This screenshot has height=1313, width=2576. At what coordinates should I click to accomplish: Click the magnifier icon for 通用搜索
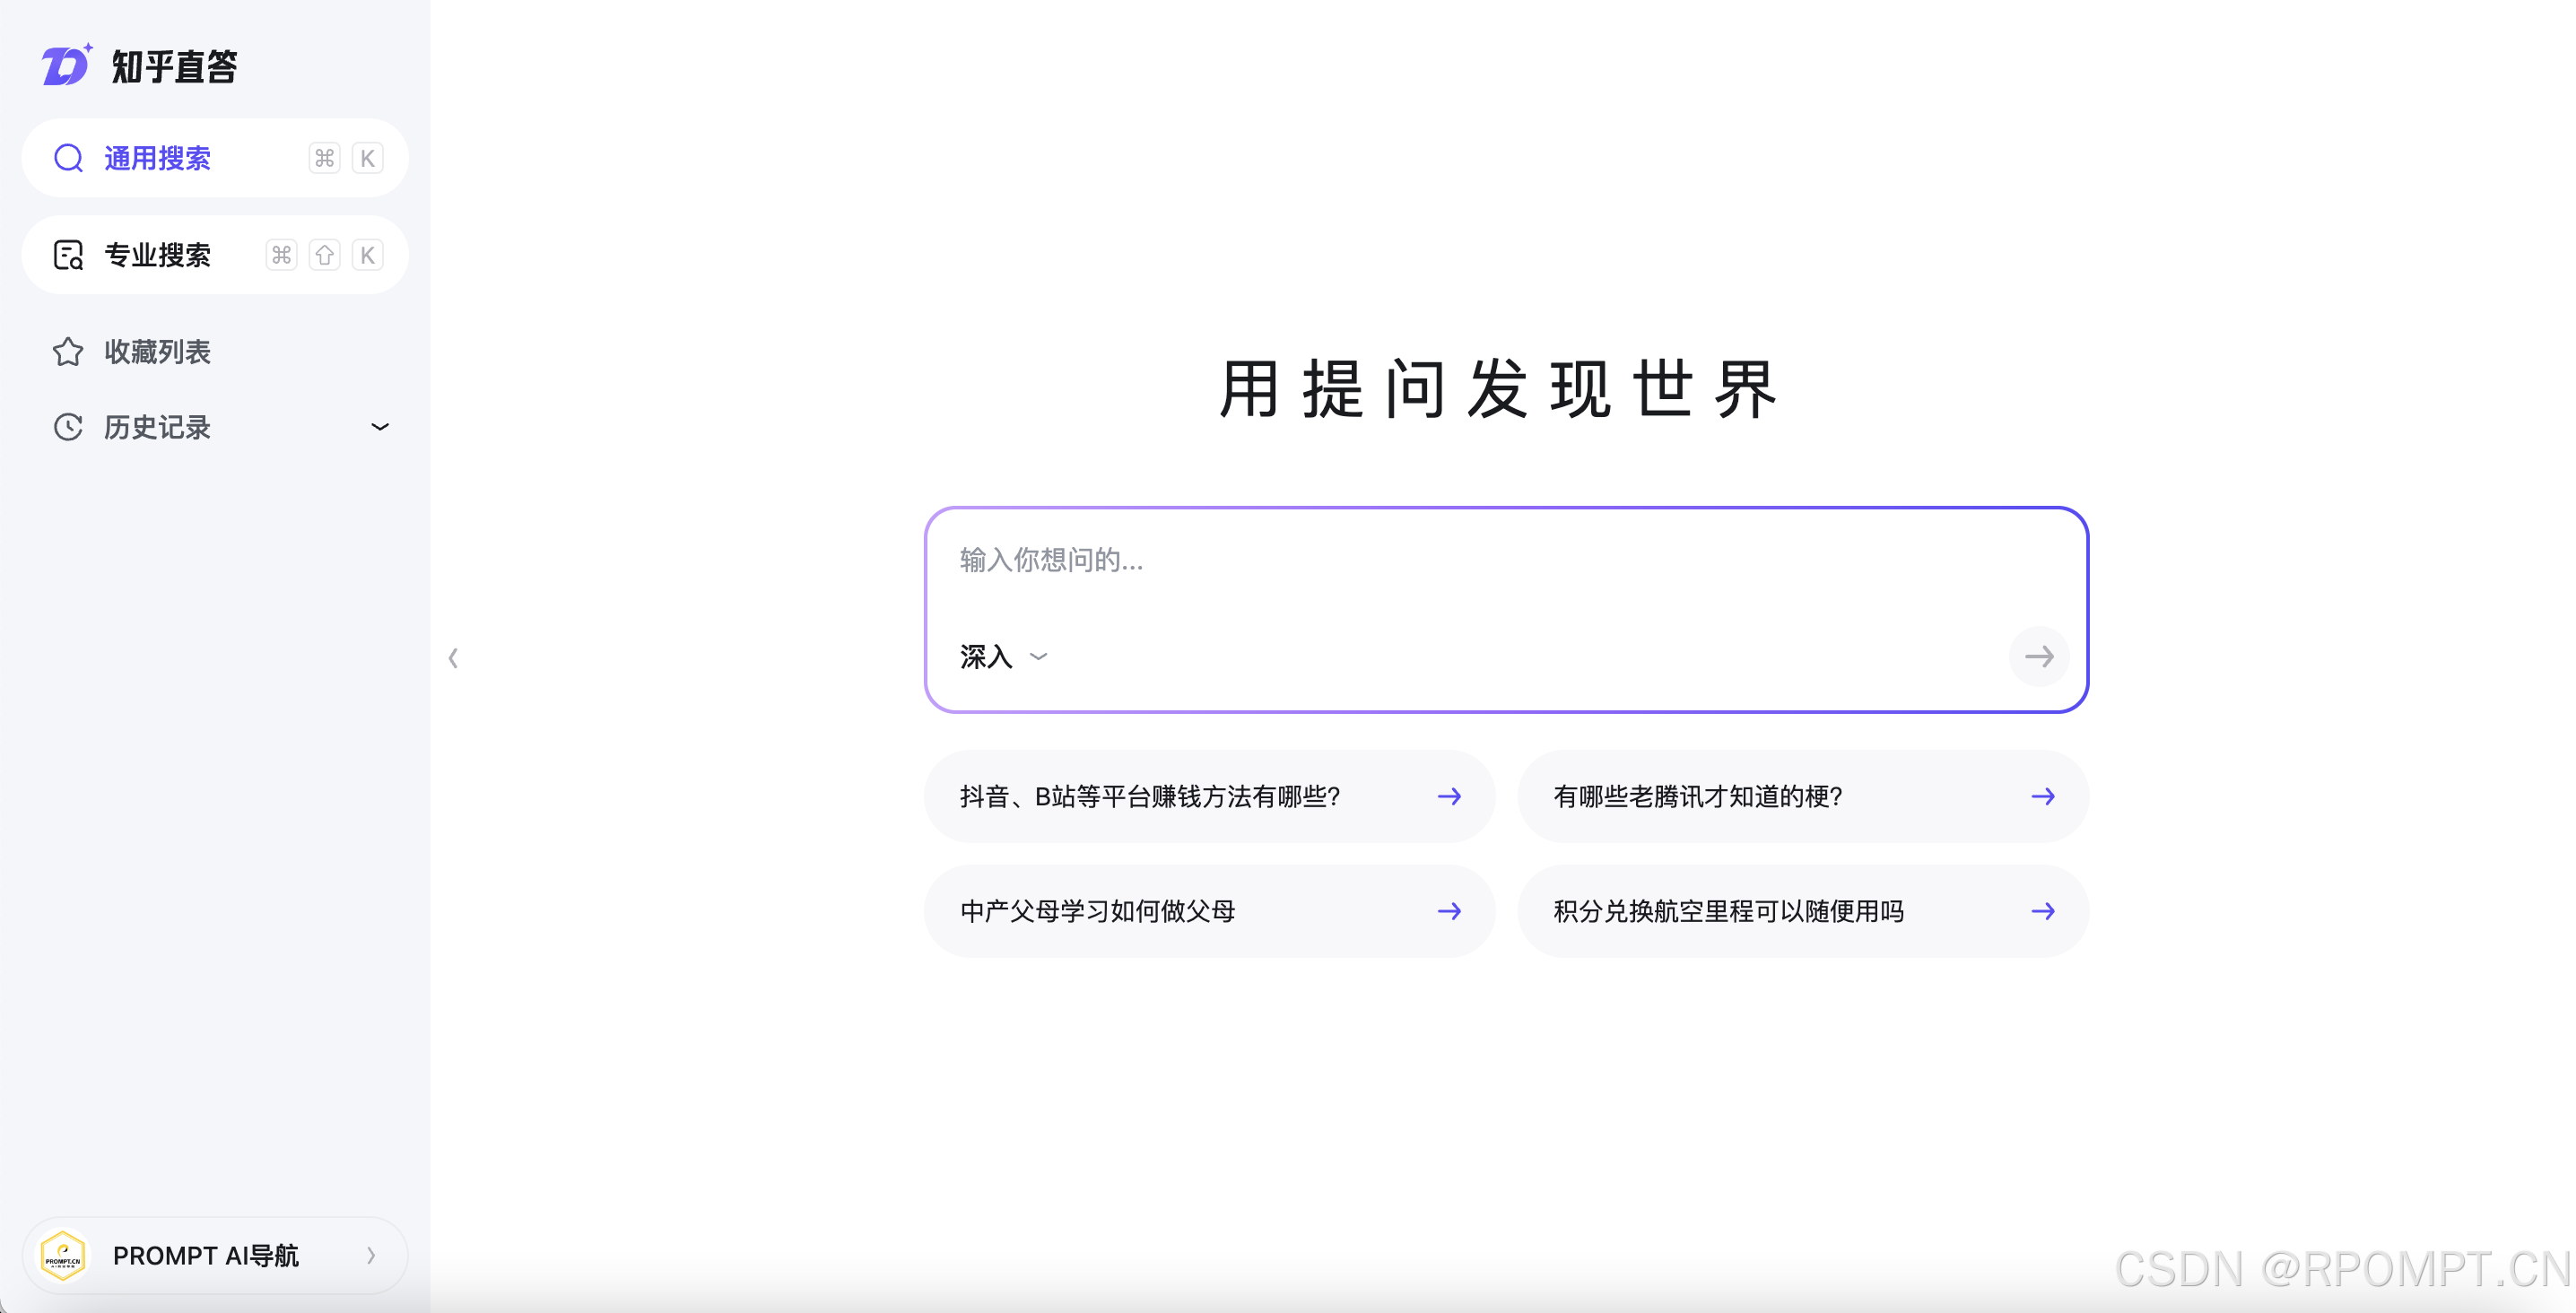(x=68, y=158)
